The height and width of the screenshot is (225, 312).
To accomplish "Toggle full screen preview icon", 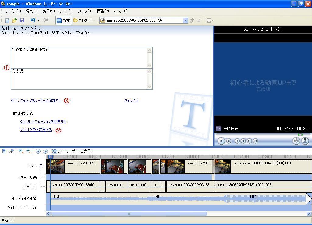I will point(218,129).
